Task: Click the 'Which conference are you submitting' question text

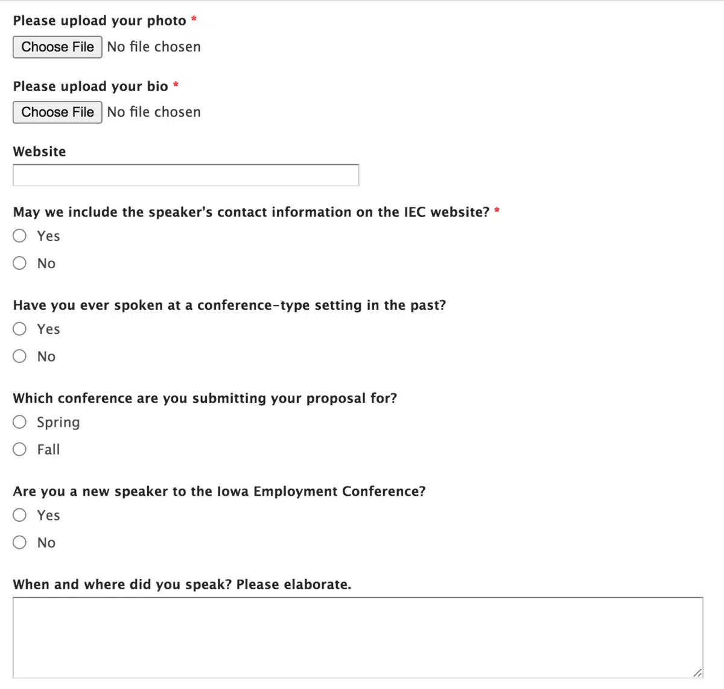Action: 205,399
